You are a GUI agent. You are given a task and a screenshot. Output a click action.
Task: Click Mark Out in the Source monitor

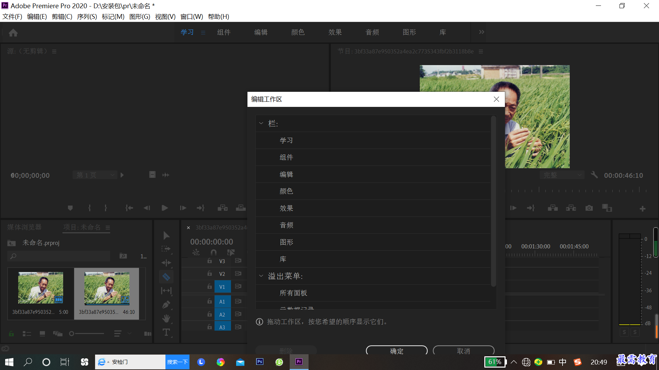106,208
